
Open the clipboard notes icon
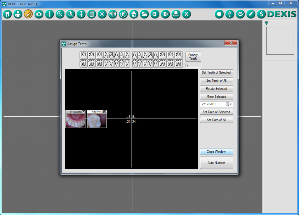pos(92,14)
